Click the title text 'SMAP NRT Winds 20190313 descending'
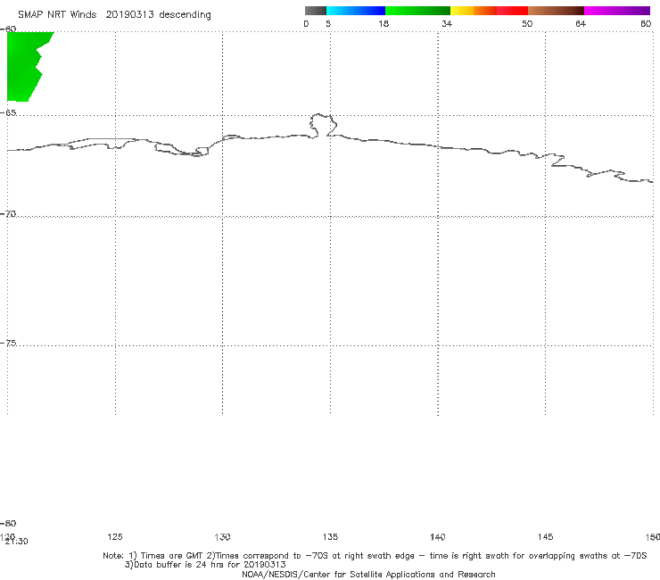The width and height of the screenshot is (660, 580). click(114, 14)
